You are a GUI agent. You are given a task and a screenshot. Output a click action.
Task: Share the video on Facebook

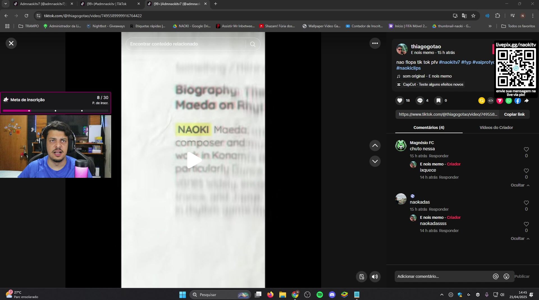pyautogui.click(x=517, y=101)
